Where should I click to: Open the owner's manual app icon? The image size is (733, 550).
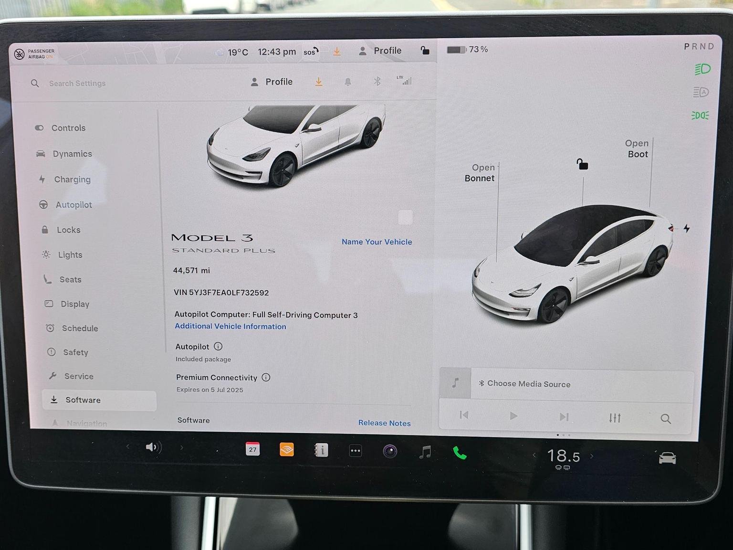point(321,450)
